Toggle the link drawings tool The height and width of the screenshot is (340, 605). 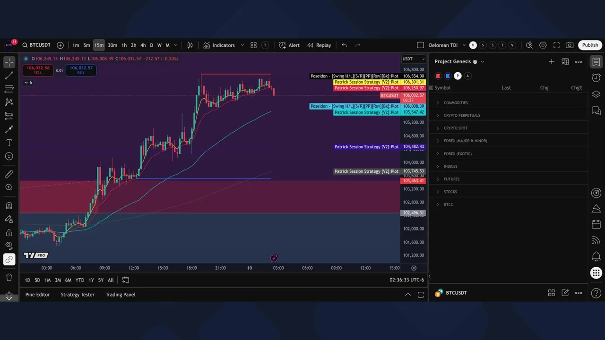tap(9, 259)
